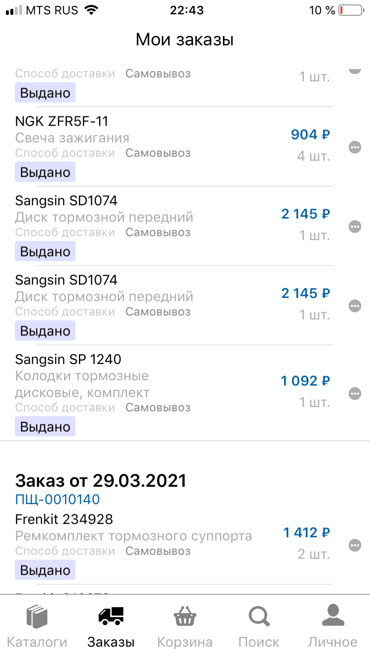This screenshot has width=370, height=658.
Task: Select the Каталоги tab label
Action: click(37, 642)
